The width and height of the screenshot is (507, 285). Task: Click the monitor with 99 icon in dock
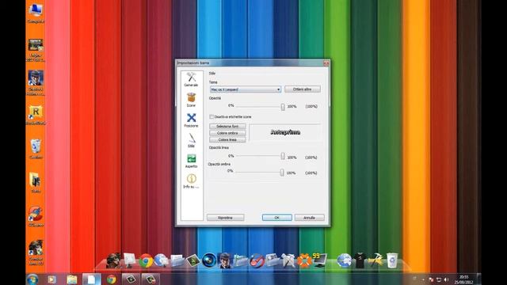[320, 260]
